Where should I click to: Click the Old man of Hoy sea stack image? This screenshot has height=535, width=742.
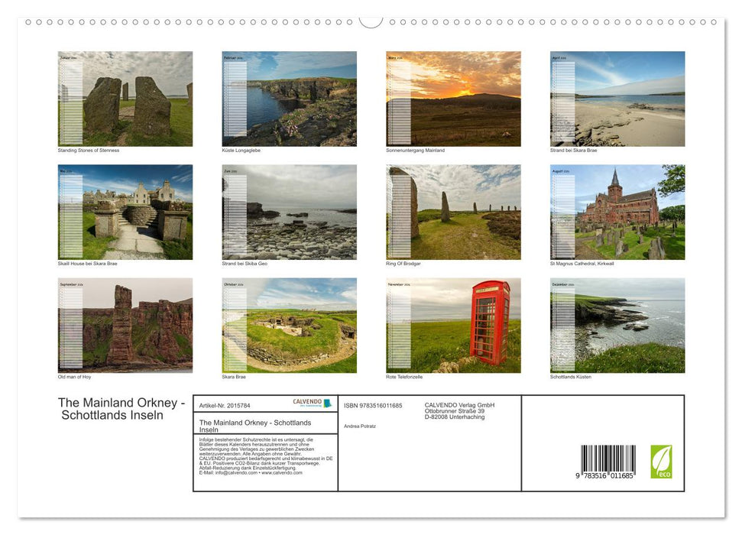pyautogui.click(x=125, y=326)
